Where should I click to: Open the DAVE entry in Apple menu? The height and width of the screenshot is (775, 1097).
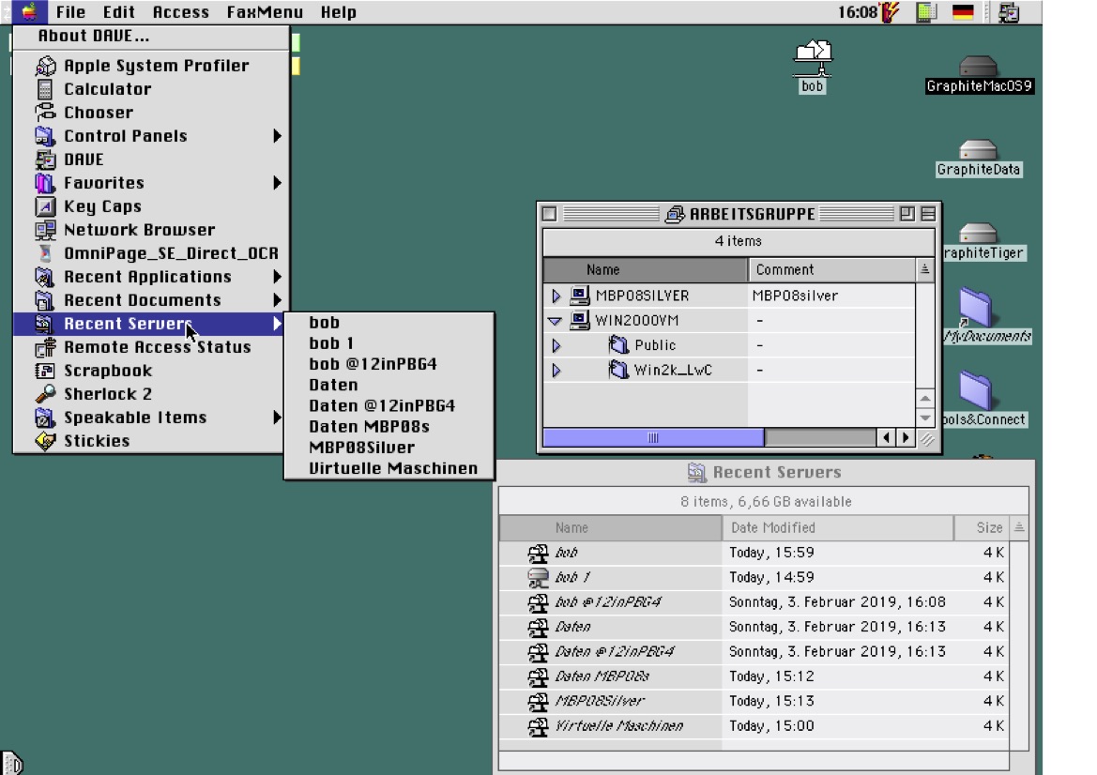point(150,160)
